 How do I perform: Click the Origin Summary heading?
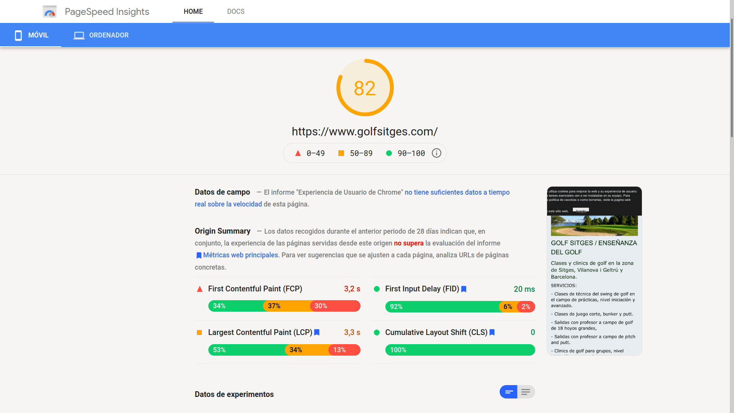[x=222, y=231]
